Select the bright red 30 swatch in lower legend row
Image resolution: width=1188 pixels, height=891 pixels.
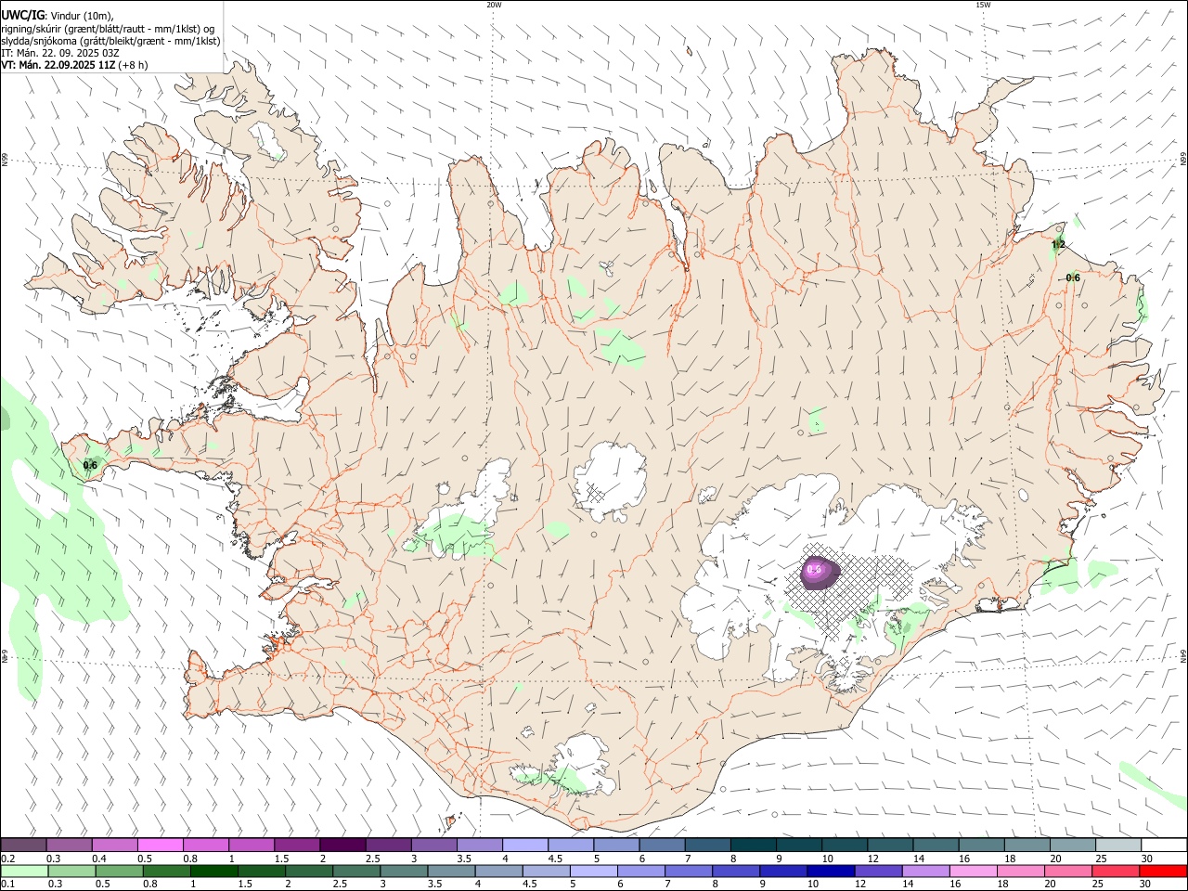[x=1164, y=871]
